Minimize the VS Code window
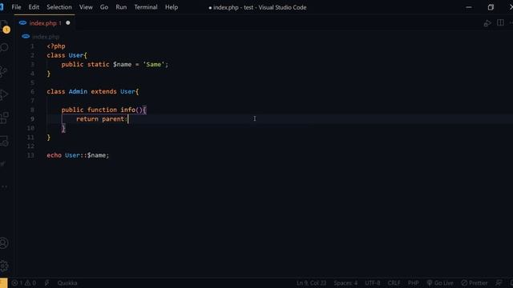The width and height of the screenshot is (513, 288). pyautogui.click(x=469, y=7)
